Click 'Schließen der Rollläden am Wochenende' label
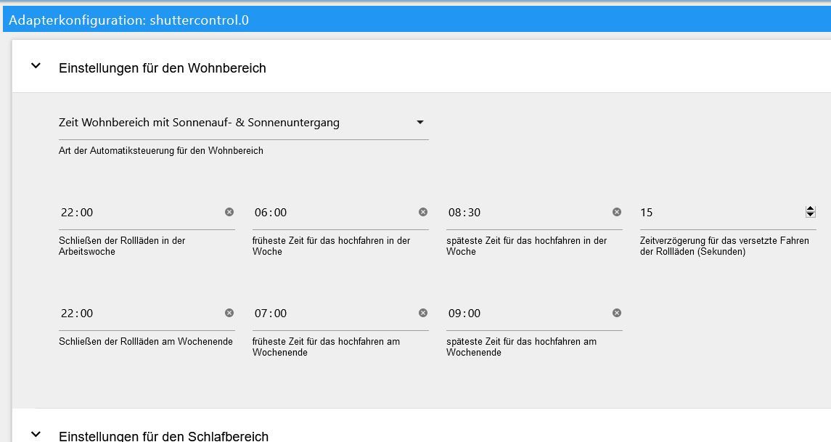 146,341
